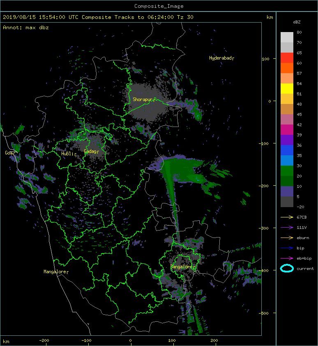318x346 pixels.
Task: Click the 0 tick on horizontal km axis
Action: pyautogui.click(x=130, y=341)
